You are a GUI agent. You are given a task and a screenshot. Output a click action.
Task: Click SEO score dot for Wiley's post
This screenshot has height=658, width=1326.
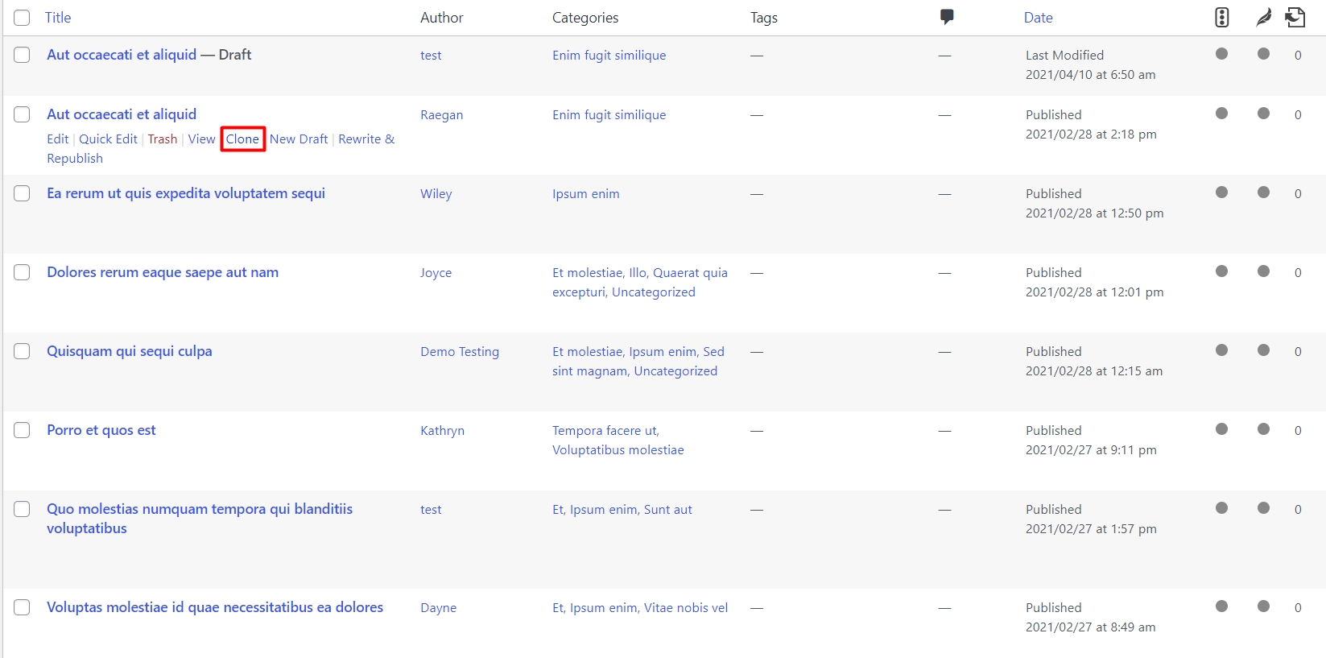pyautogui.click(x=1222, y=192)
